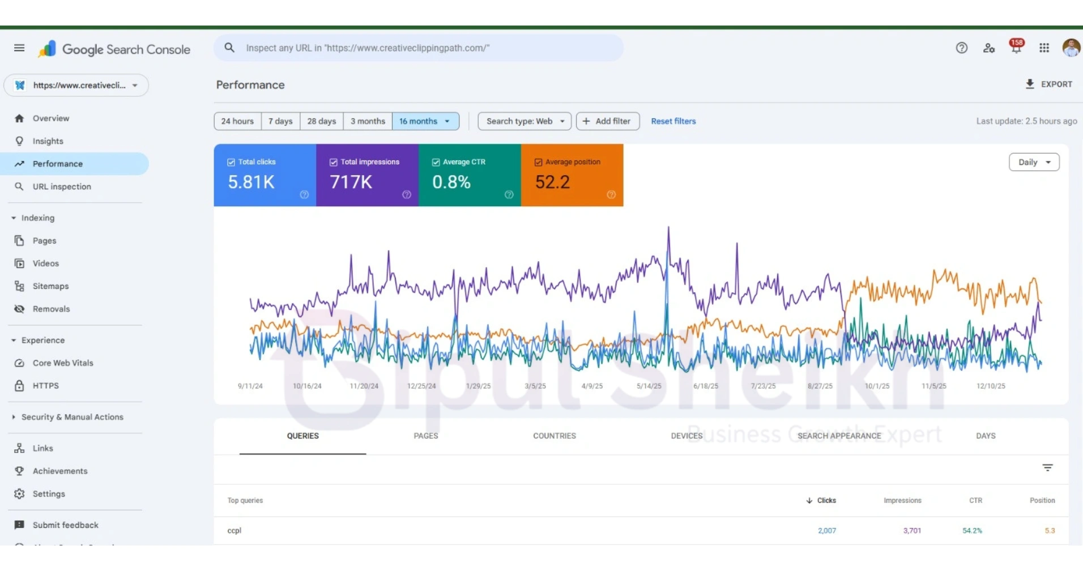
Task: Open the Daily chart granularity dropdown
Action: (1034, 162)
